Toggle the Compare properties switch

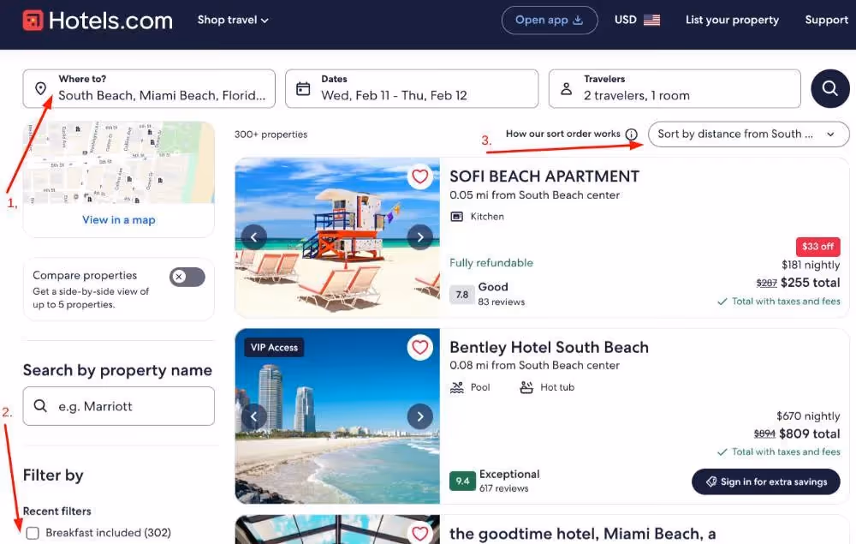[x=187, y=277]
